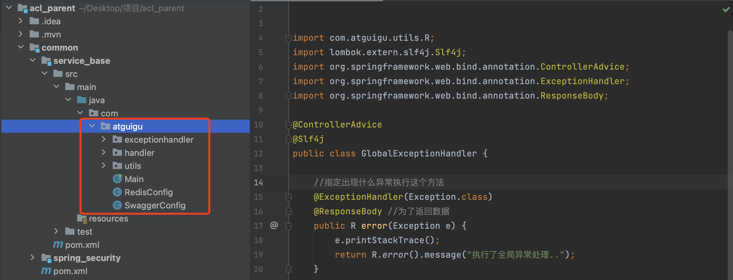Image resolution: width=733 pixels, height=280 pixels.
Task: Click the RedisConfig class icon
Action: [x=117, y=192]
